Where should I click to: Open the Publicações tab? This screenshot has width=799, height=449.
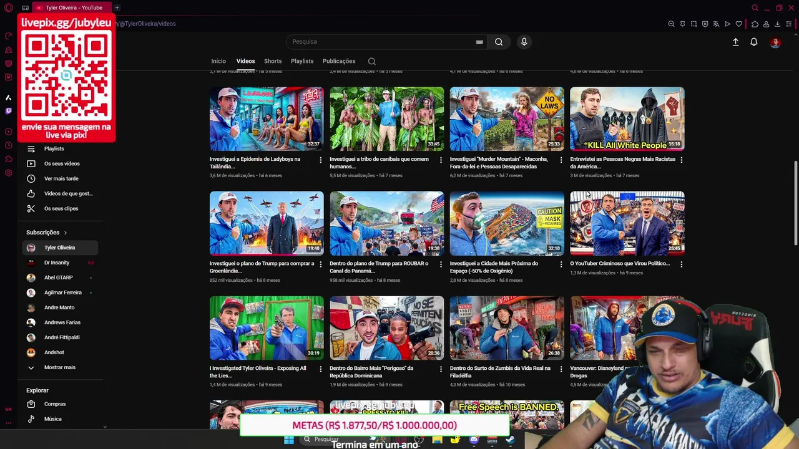(x=339, y=61)
